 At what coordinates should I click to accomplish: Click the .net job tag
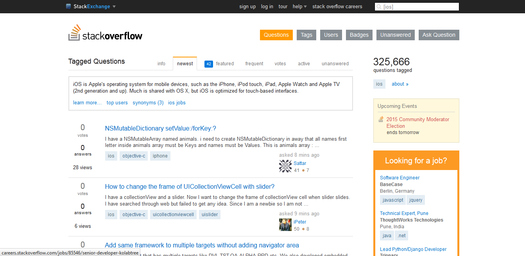click(401, 236)
